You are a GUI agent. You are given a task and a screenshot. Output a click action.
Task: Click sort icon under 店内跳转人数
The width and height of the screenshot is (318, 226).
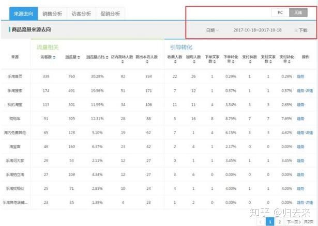[123, 62]
